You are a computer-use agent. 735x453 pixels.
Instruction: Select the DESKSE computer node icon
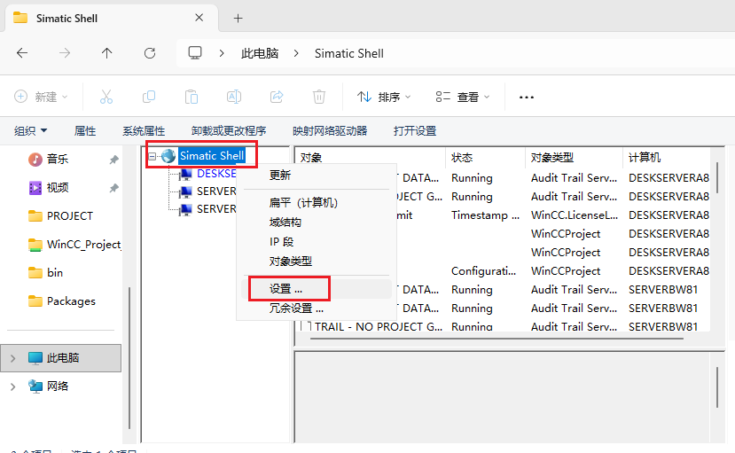pos(185,174)
